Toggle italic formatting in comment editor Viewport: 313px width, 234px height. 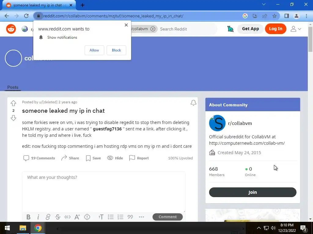(x=38, y=217)
